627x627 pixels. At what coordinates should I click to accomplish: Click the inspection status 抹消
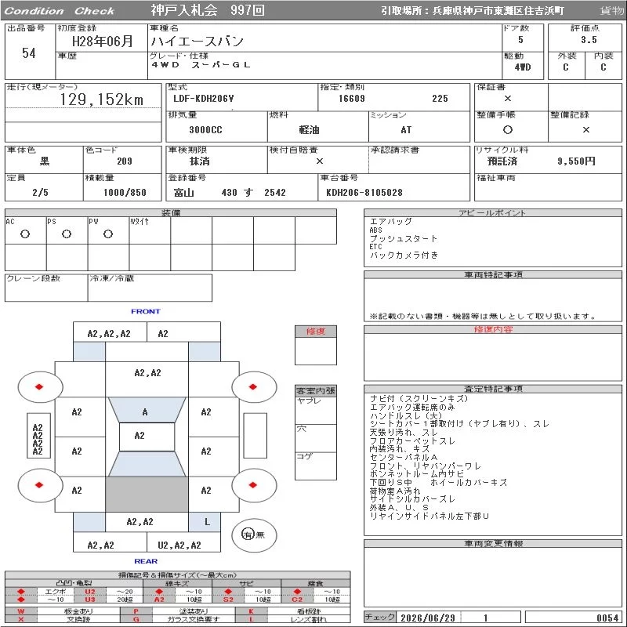point(200,161)
